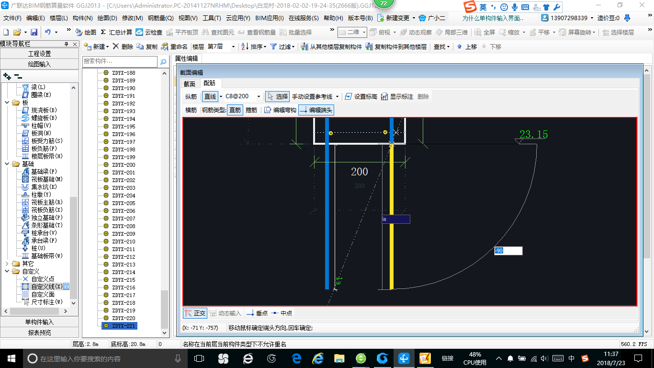The image size is (654, 368).
Task: Select 纵筋 longitudinal bar option
Action: [x=191, y=96]
